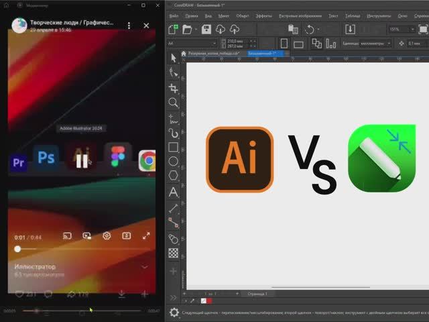
Task: Select the Pick tool in CorelDRAW toolbox
Action: (x=173, y=58)
